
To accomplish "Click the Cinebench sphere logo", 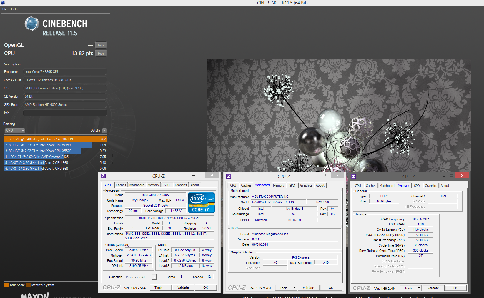I will click(32, 24).
